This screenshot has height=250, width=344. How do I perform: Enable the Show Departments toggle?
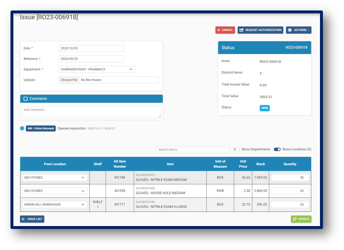click(236, 150)
